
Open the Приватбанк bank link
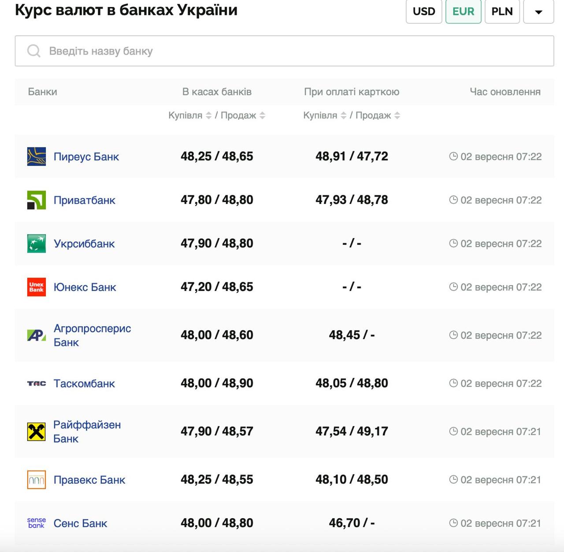84,200
